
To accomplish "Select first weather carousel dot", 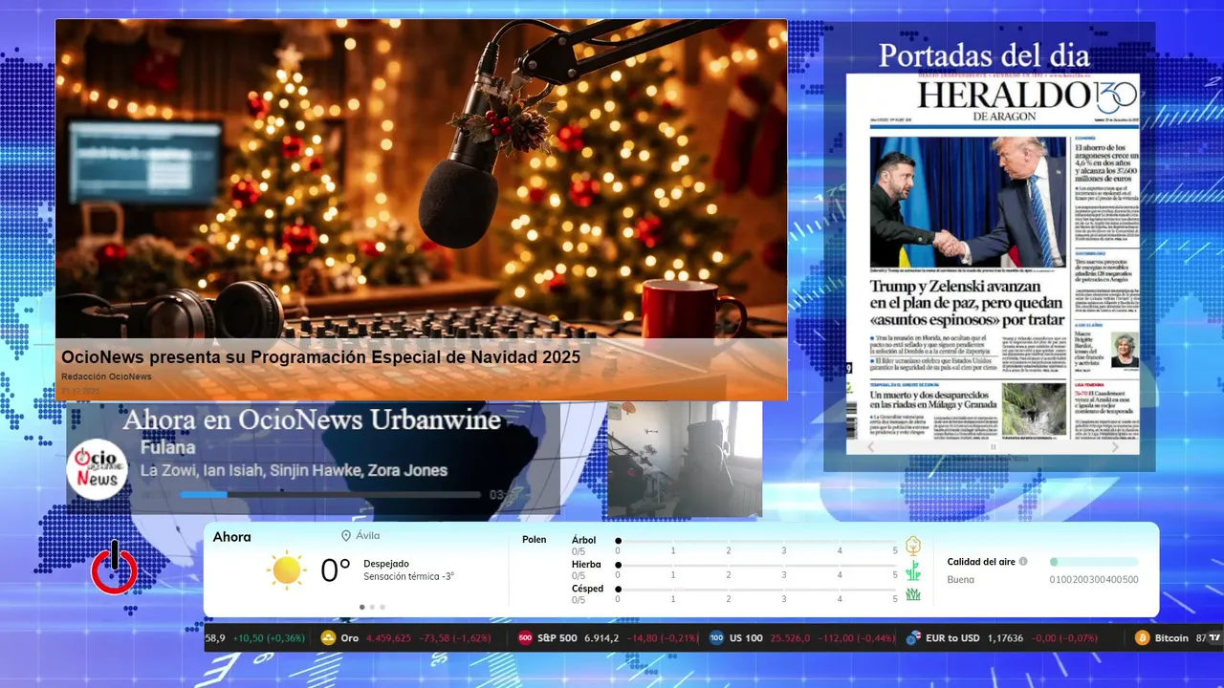I will 361,607.
